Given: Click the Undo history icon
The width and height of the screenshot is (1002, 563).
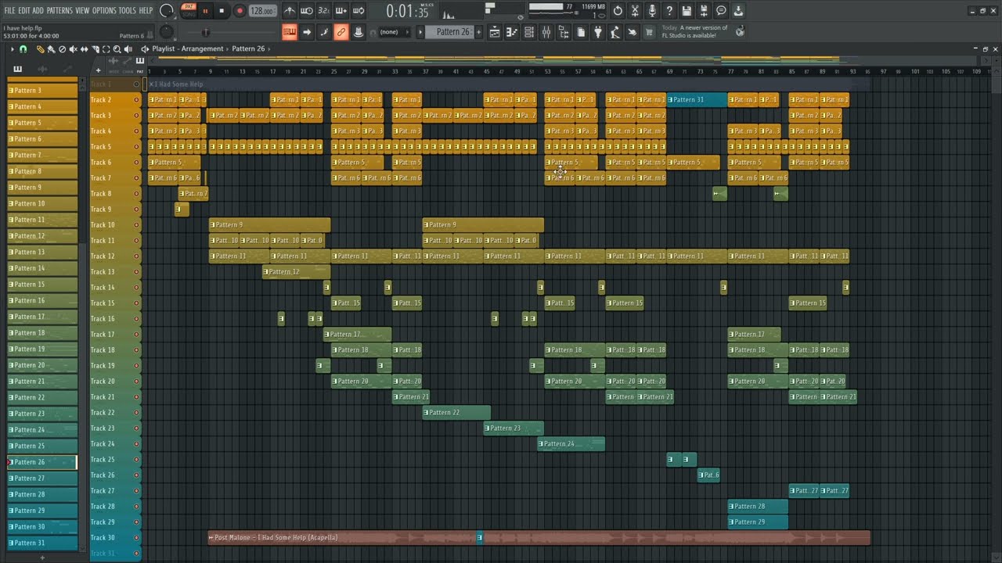Looking at the screenshot, I should point(618,11).
